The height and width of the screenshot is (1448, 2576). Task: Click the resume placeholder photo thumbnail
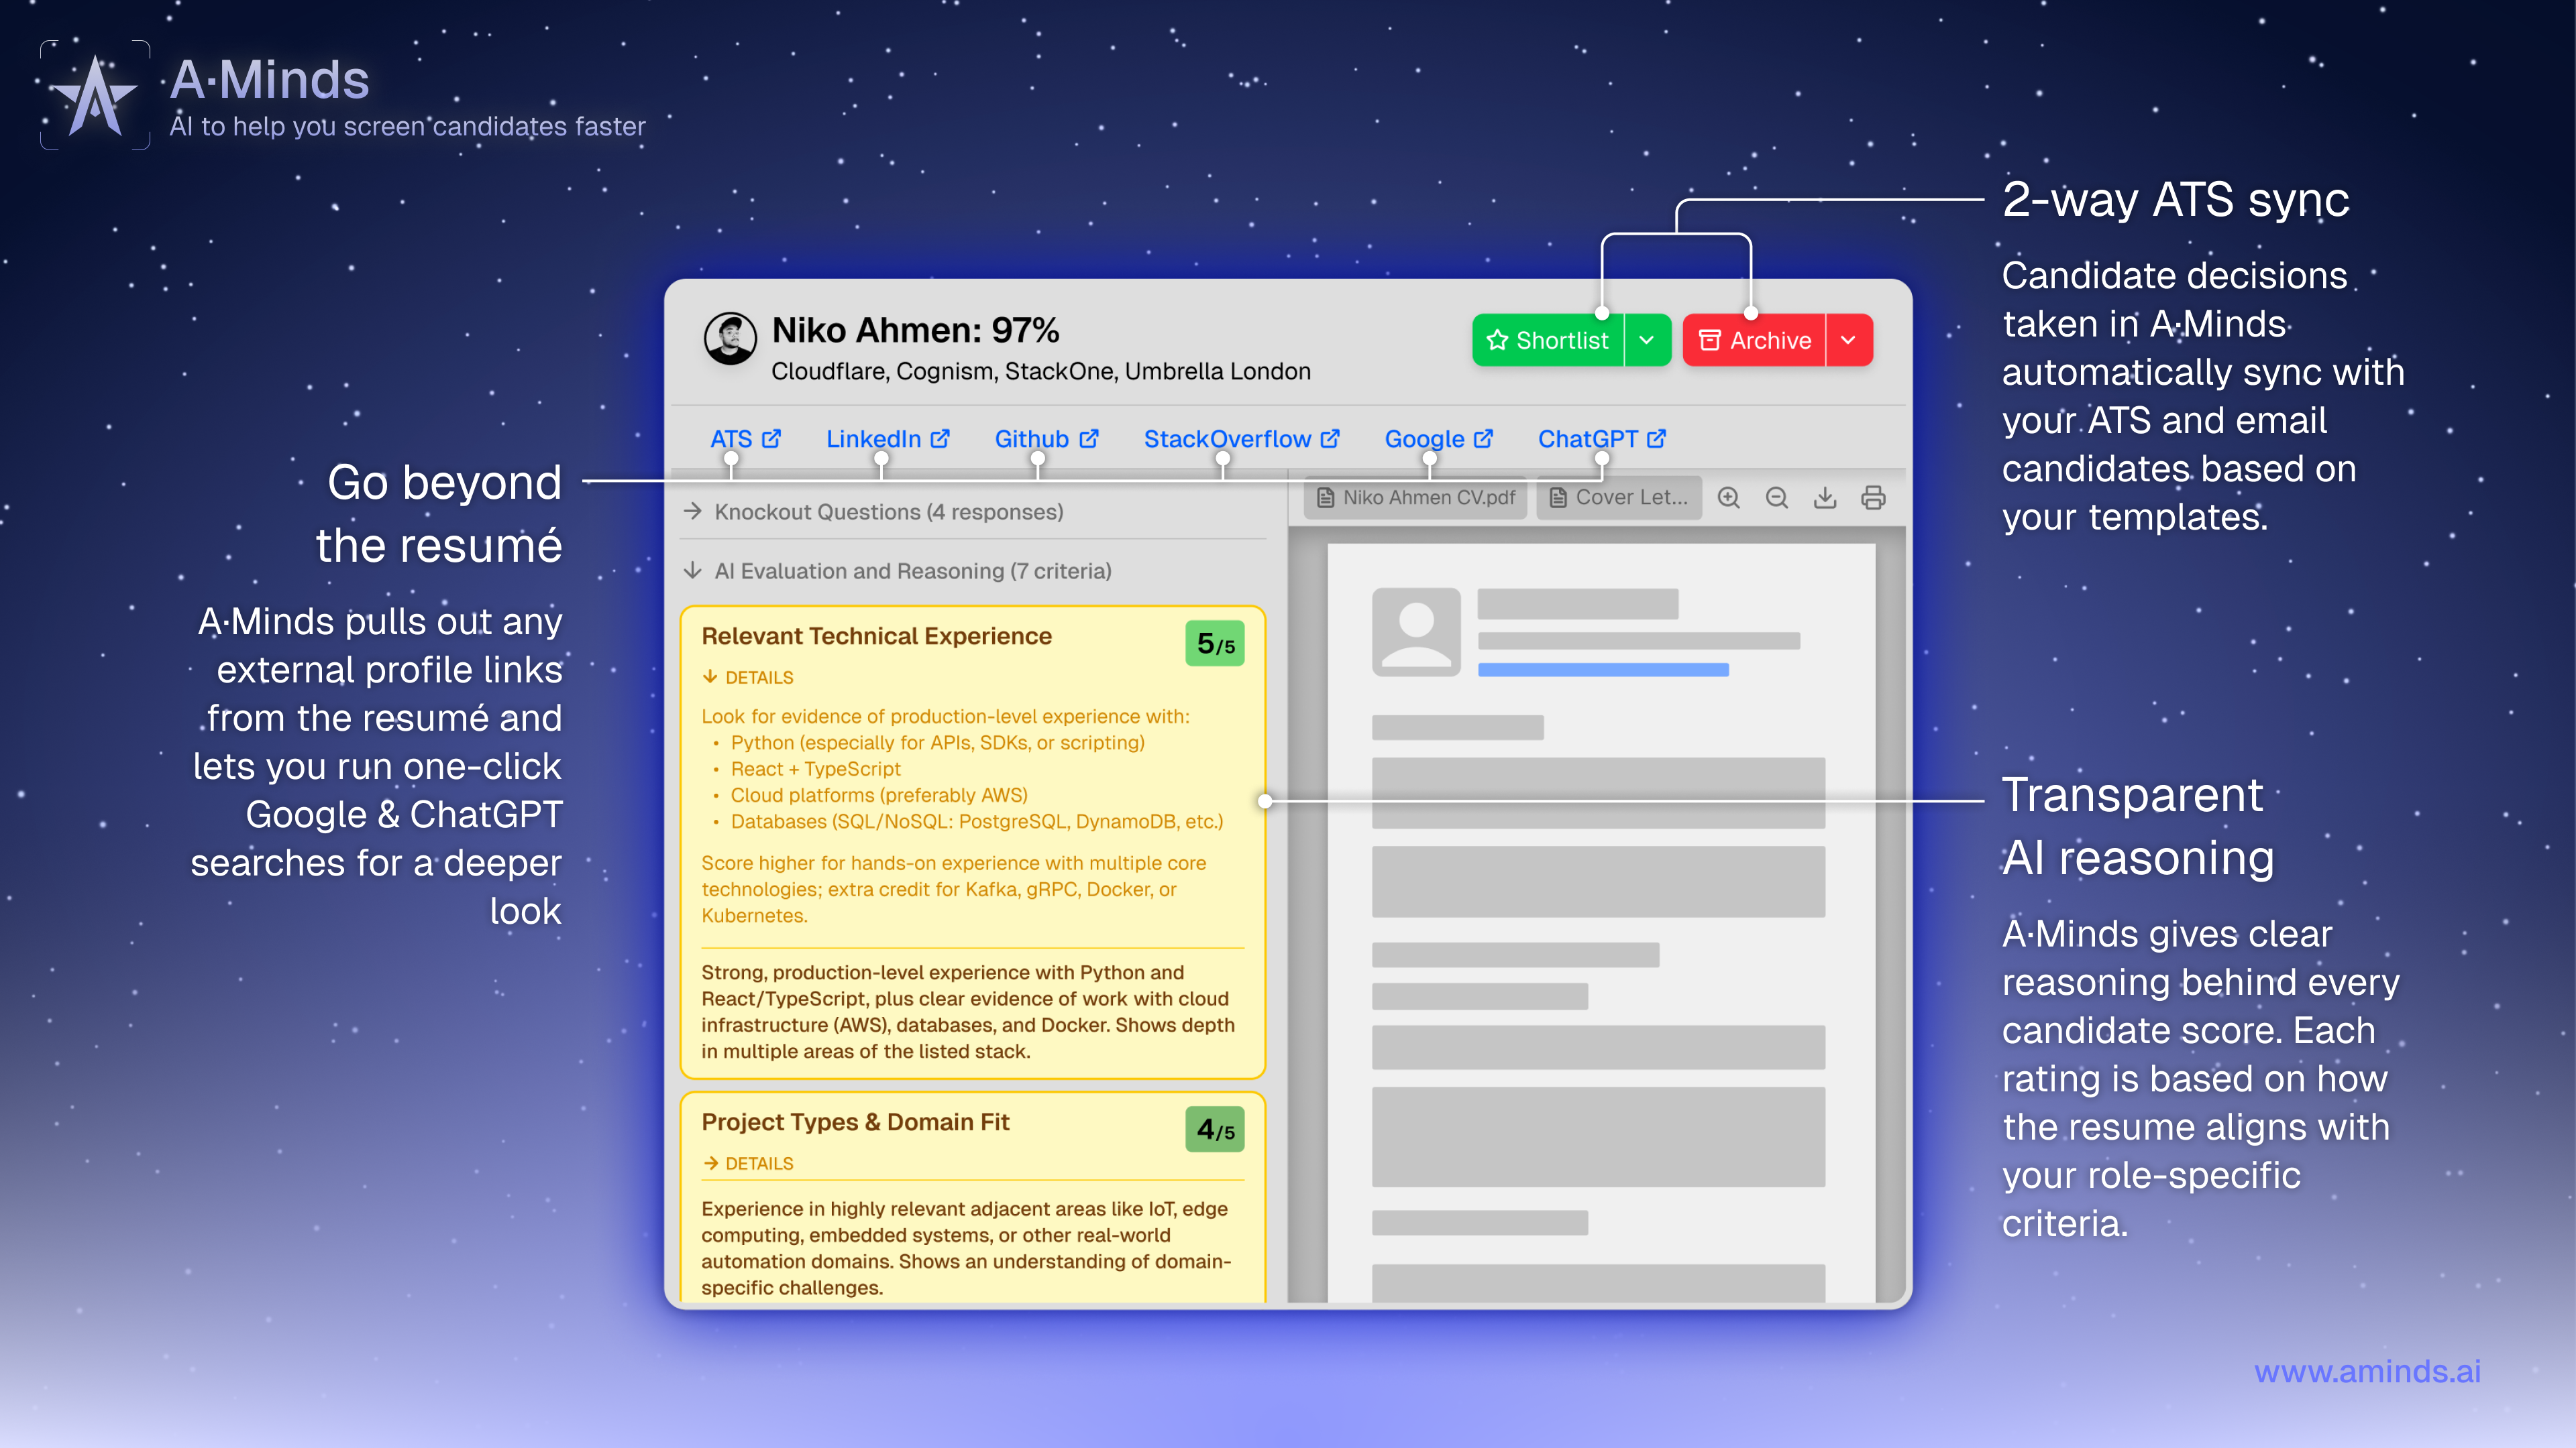(1416, 631)
